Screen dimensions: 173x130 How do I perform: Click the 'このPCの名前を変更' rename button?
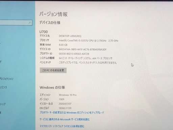[x=53, y=70]
